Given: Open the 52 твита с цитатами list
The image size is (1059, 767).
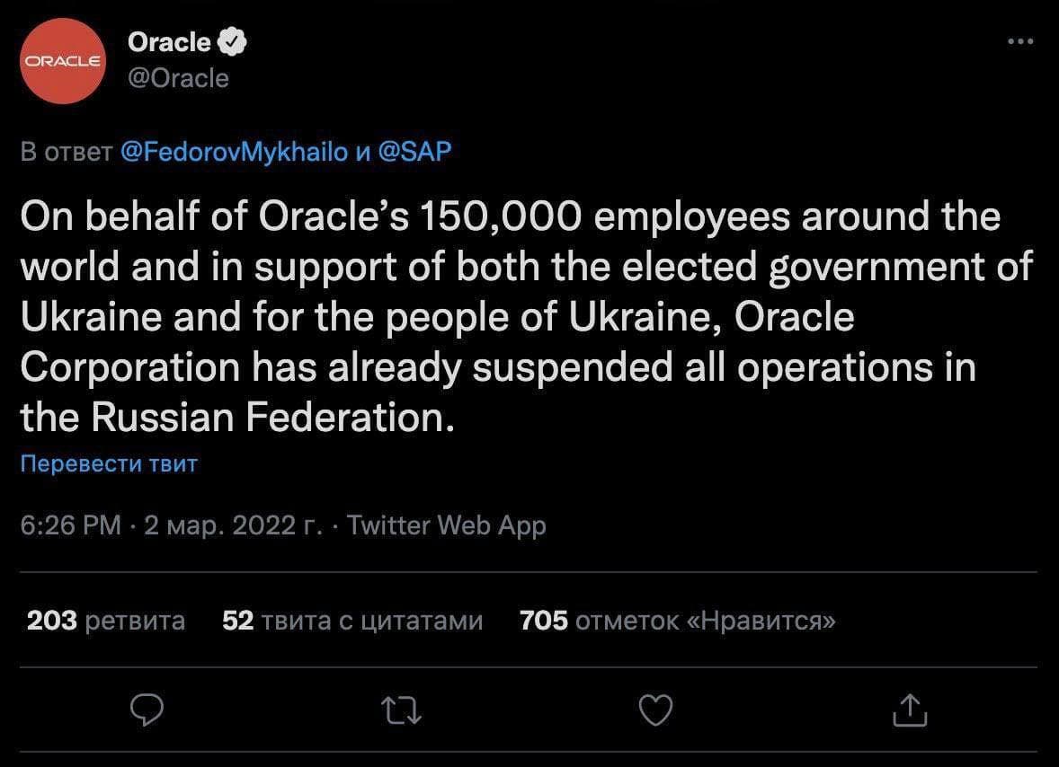Looking at the screenshot, I should click(352, 620).
